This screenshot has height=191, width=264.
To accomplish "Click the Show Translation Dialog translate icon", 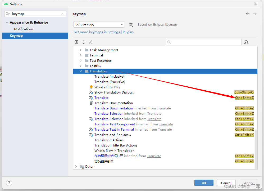I will (91, 92).
